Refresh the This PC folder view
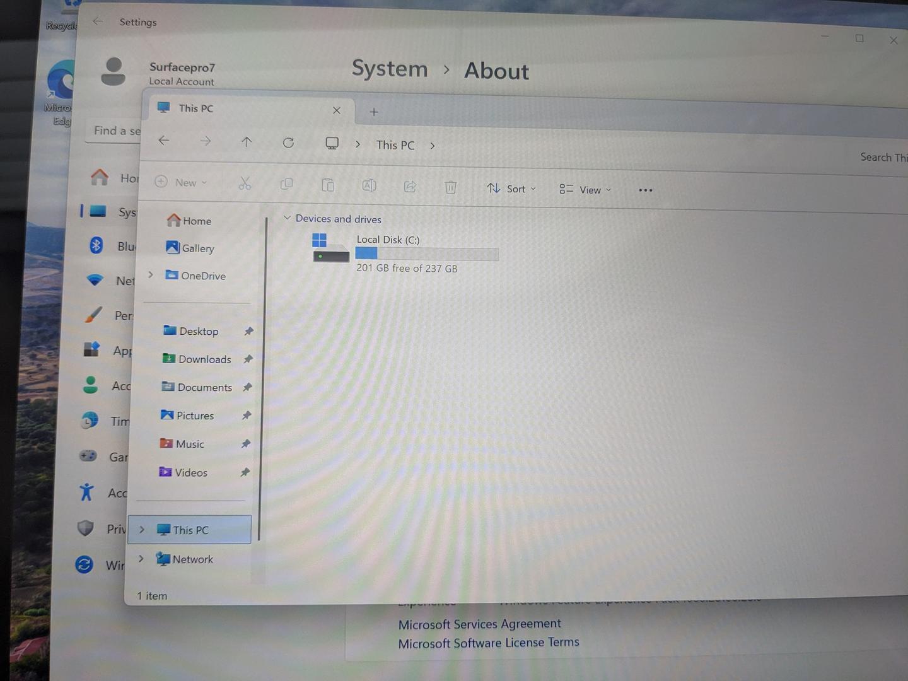Screen dimensions: 908x681 [288, 143]
